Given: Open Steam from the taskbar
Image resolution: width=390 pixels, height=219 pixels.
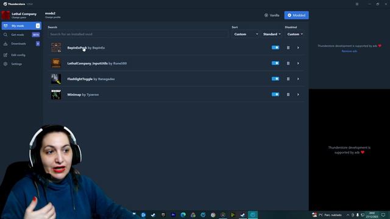Looking at the screenshot, I should click(x=153, y=215).
